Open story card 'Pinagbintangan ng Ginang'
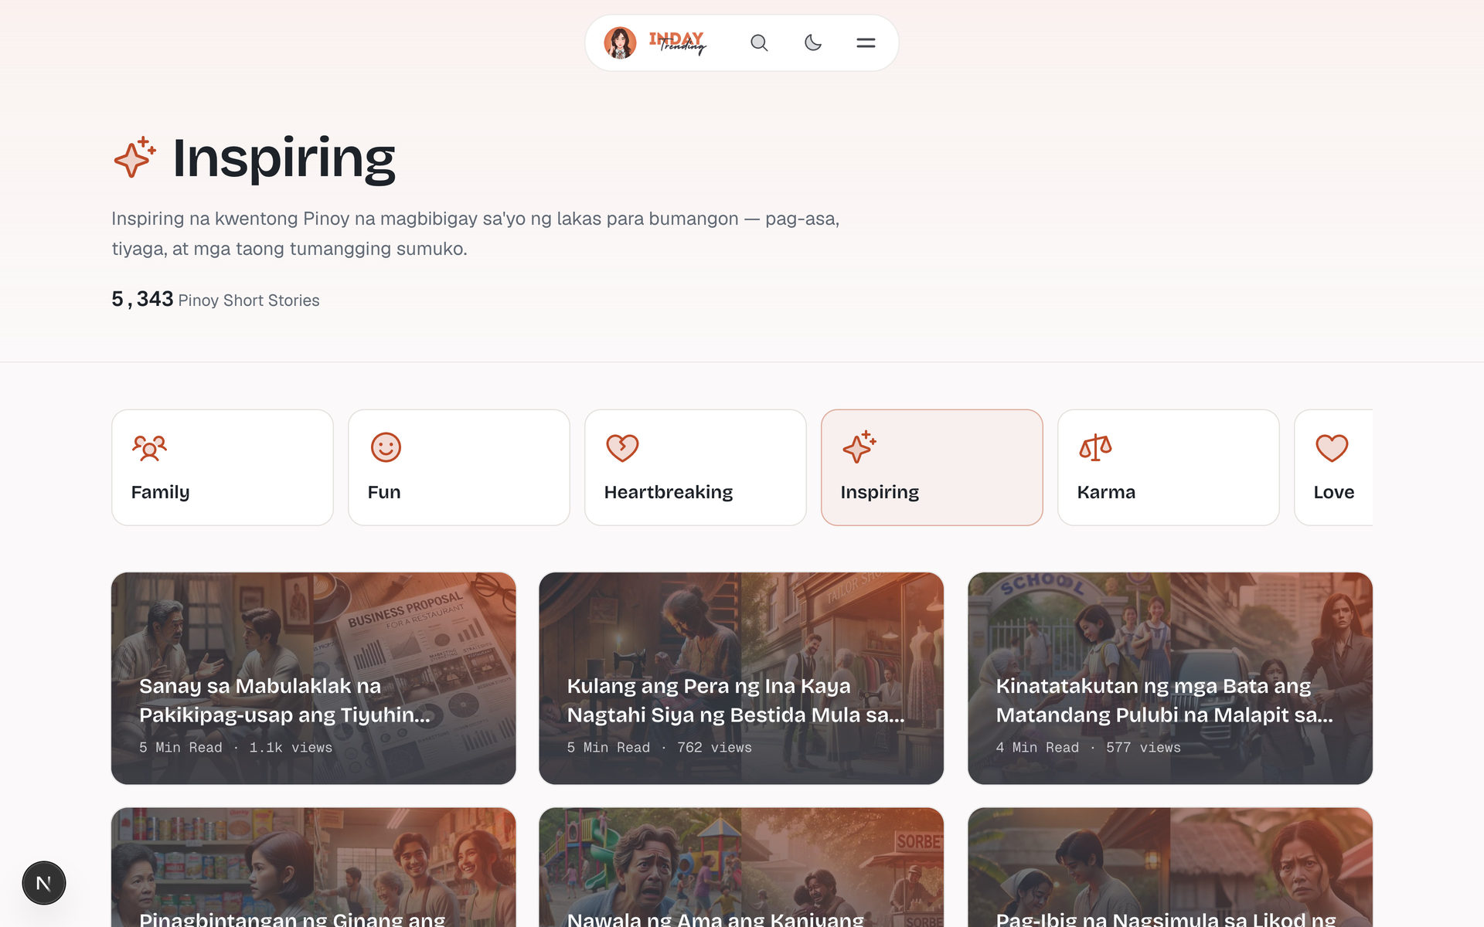Viewport: 1484px width, 927px height. coord(313,868)
